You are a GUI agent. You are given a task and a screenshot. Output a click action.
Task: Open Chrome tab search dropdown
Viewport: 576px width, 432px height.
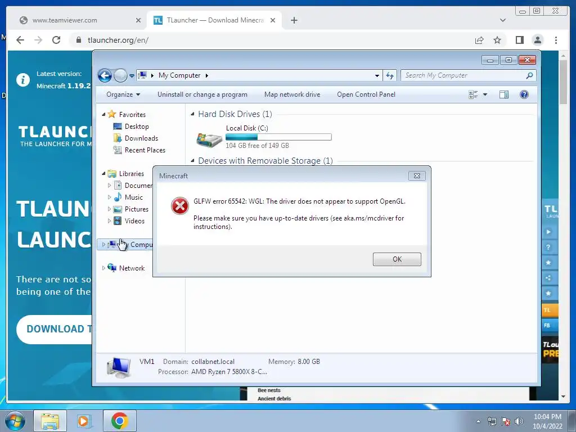[503, 20]
